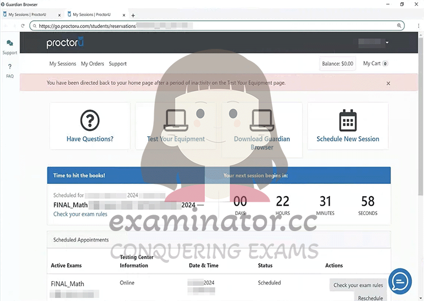424x301 pixels.
Task: Click the Test Your Equipment link
Action: click(176, 139)
